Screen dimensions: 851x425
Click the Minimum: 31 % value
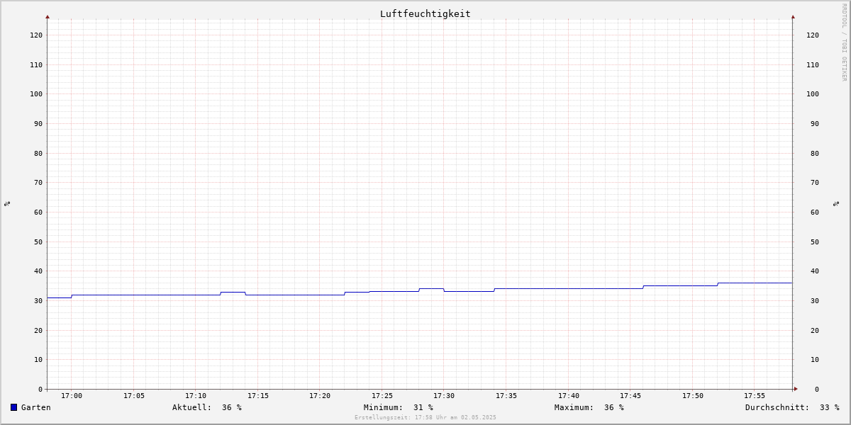[x=399, y=407]
